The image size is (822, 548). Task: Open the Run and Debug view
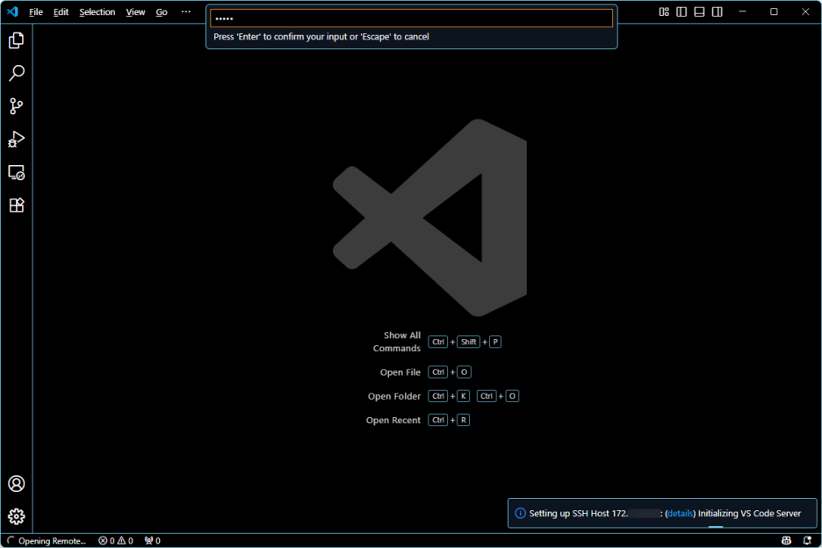[17, 140]
